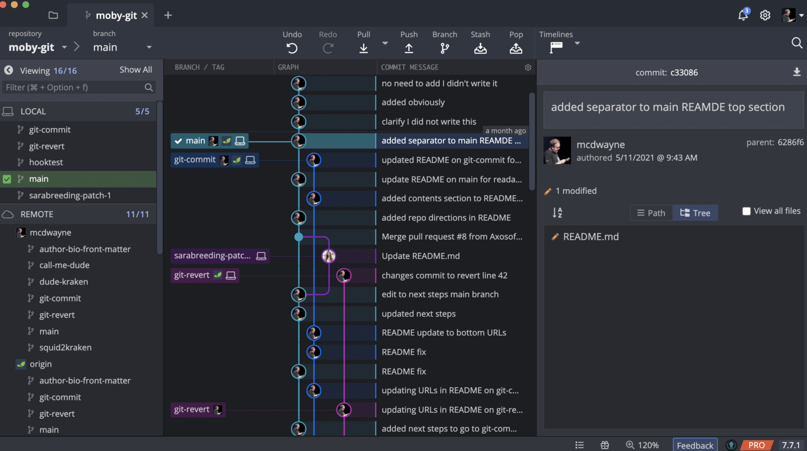807x451 pixels.
Task: Click Show All in the left panel
Action: tap(135, 69)
